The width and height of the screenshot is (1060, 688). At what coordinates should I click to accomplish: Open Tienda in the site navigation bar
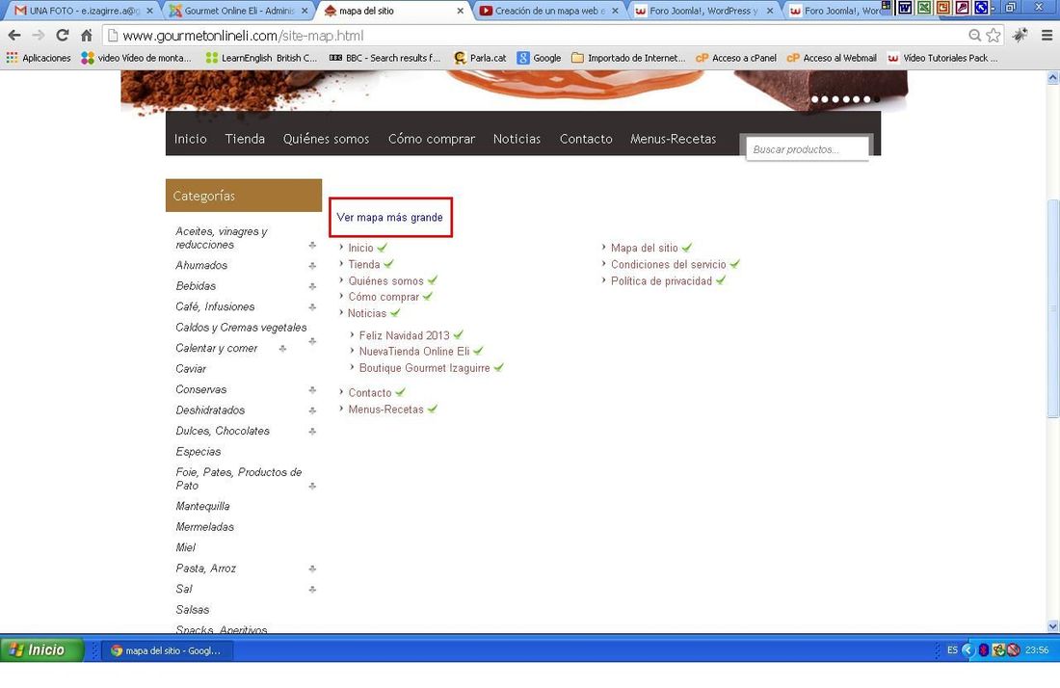click(x=245, y=139)
